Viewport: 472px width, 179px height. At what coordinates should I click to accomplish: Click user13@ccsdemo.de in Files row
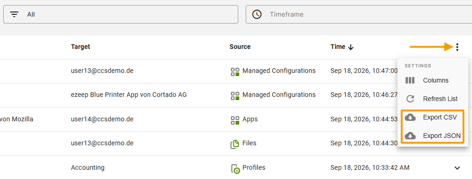[102, 143]
